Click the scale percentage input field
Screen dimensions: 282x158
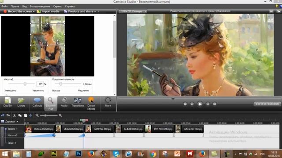(x=40, y=84)
